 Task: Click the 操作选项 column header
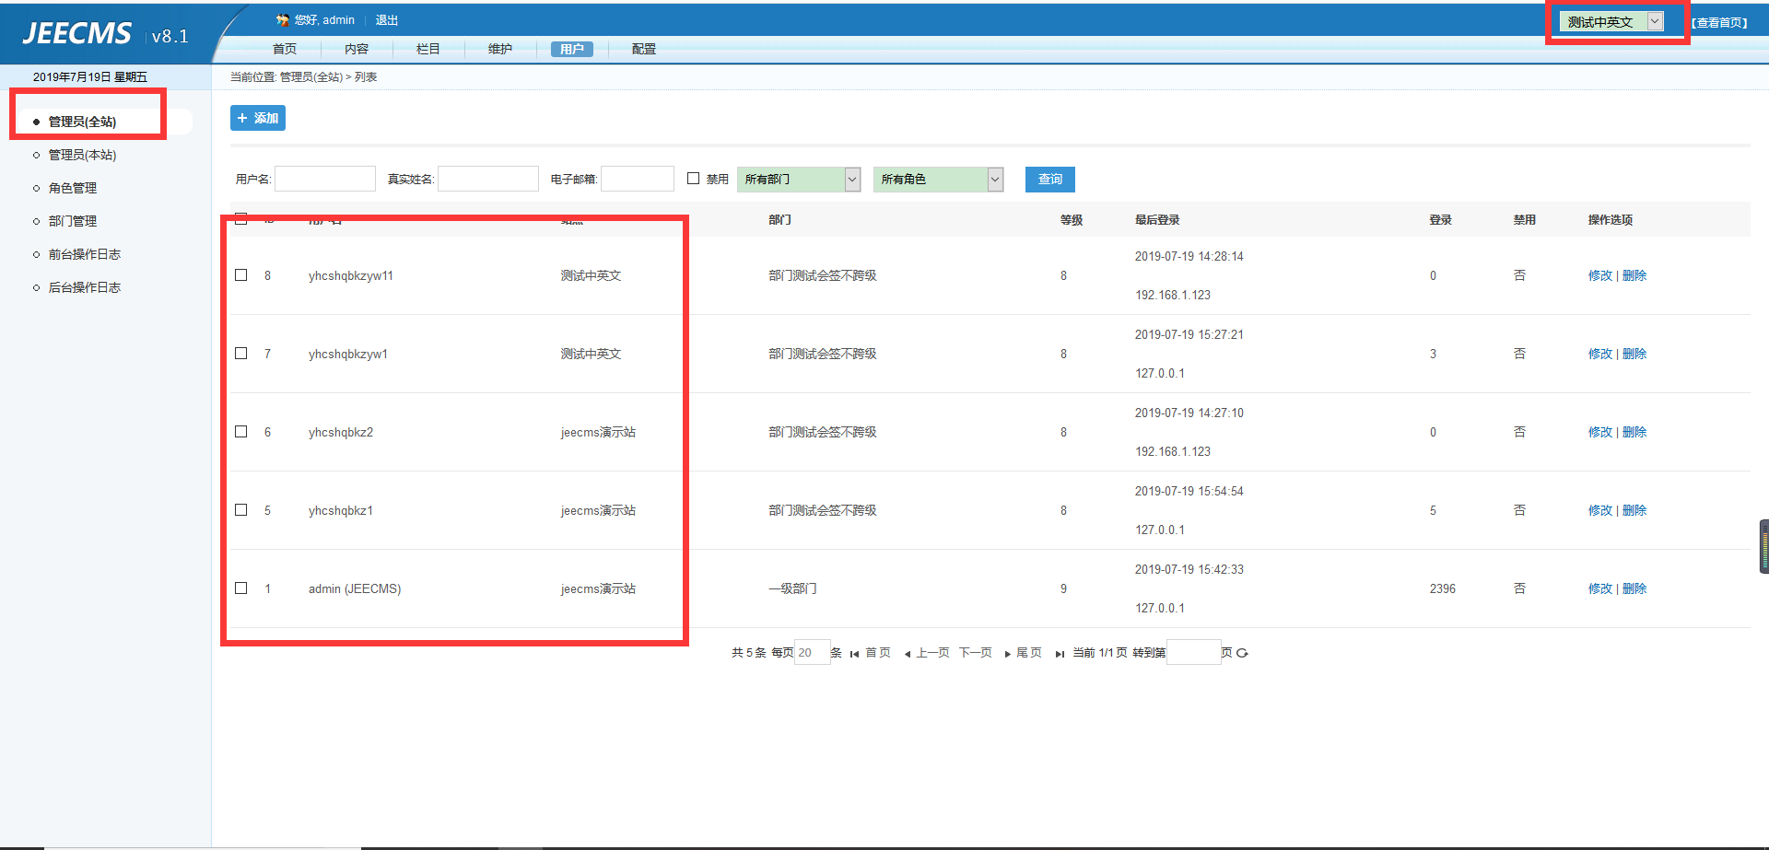coord(1611,220)
